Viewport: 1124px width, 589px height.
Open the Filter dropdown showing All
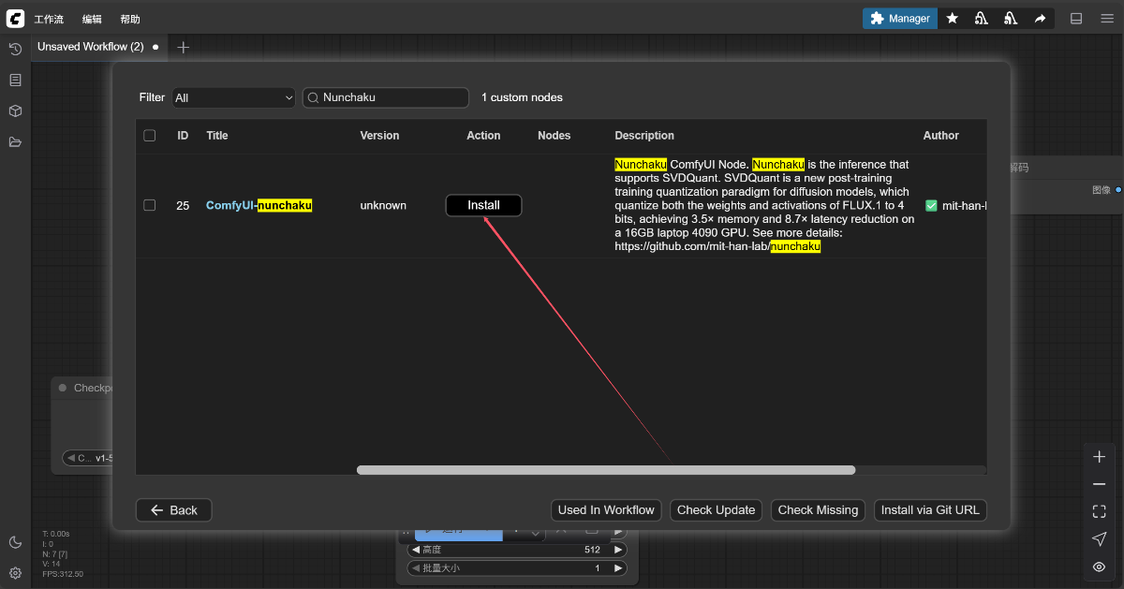point(234,97)
